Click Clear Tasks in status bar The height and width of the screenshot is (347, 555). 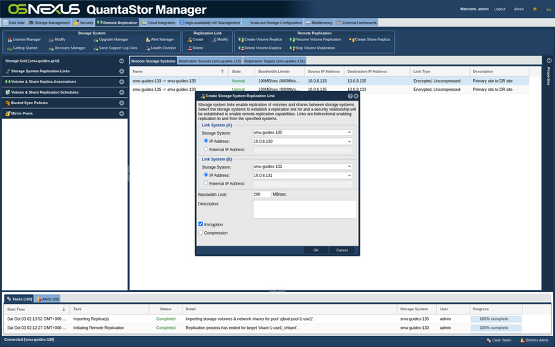point(499,340)
